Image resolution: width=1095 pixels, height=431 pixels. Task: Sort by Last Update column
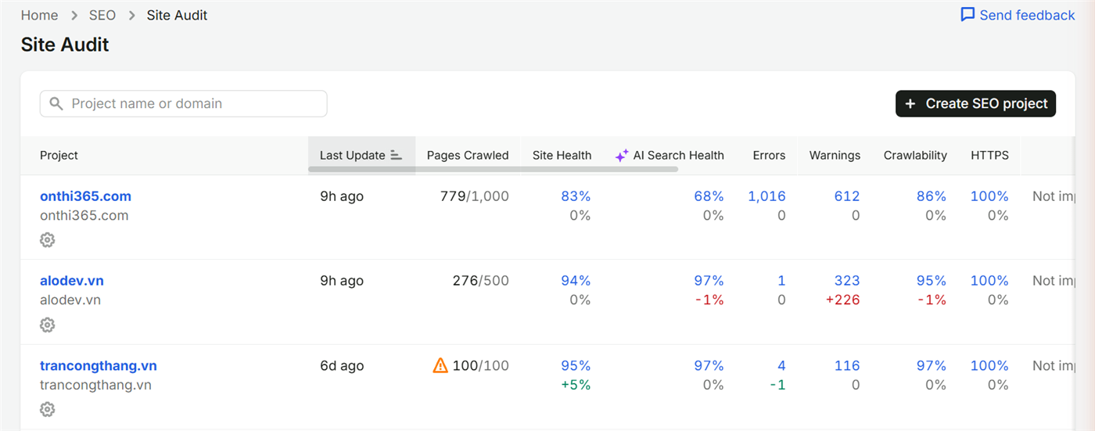pos(361,155)
